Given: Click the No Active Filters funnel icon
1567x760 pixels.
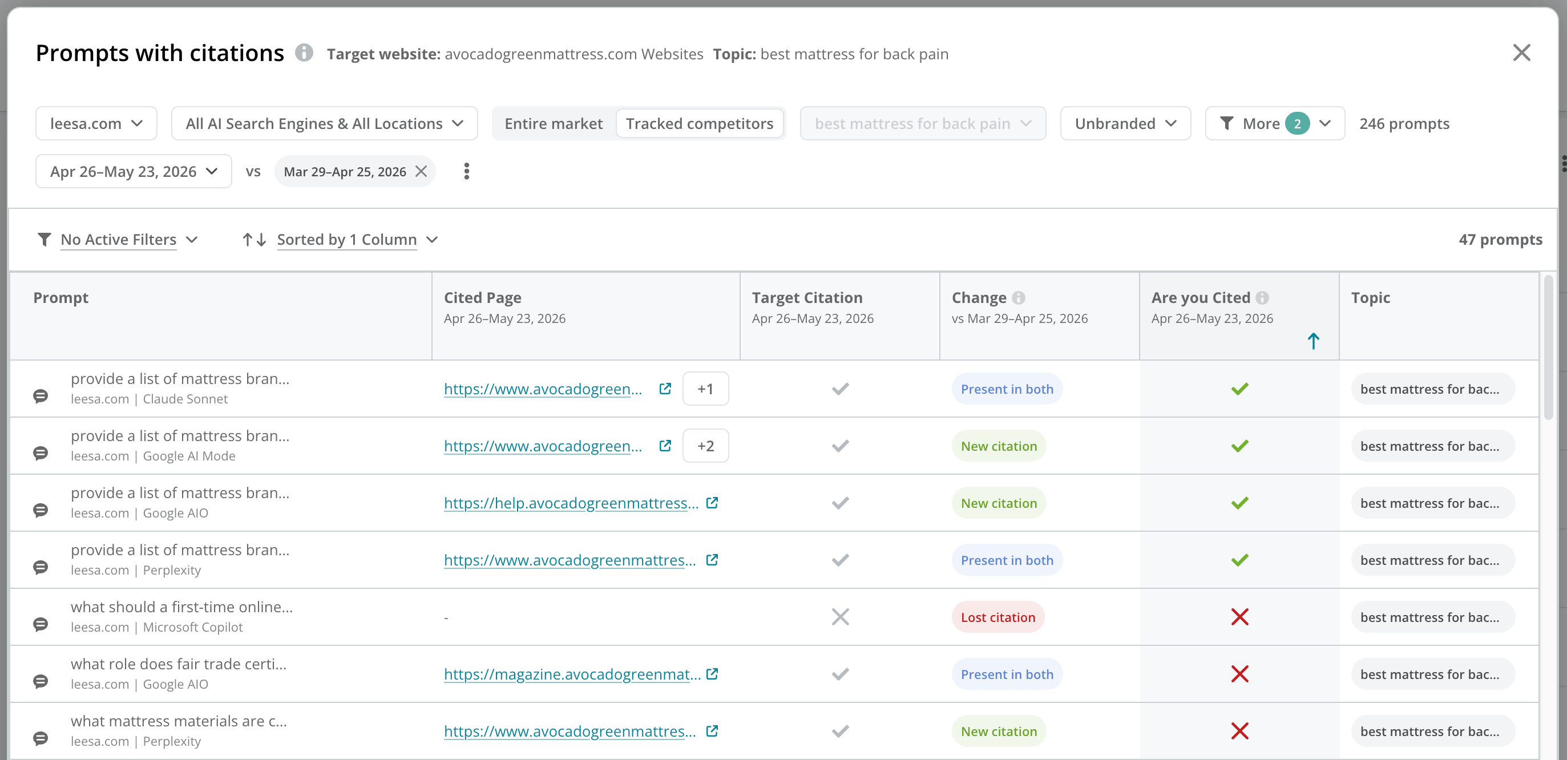Looking at the screenshot, I should [44, 240].
